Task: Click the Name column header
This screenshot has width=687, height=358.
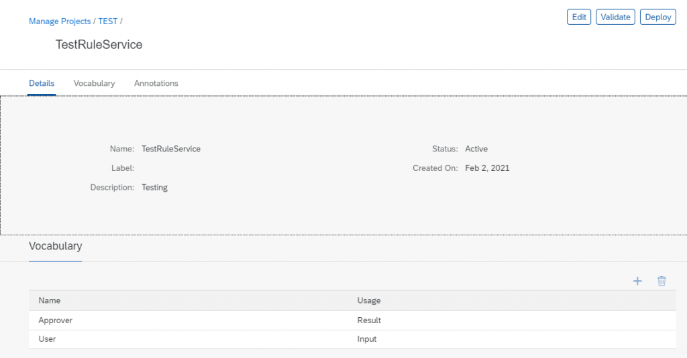Action: pyautogui.click(x=50, y=300)
